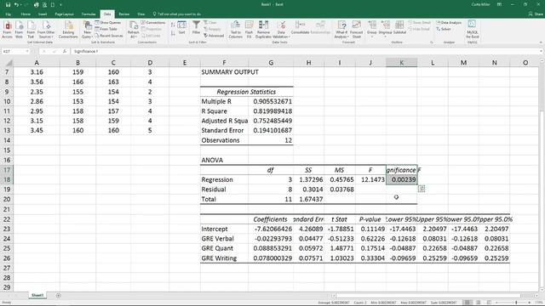Click the Quick Analysis icon near cell K19

422,189
